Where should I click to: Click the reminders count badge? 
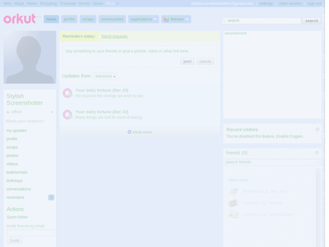[x=51, y=198]
